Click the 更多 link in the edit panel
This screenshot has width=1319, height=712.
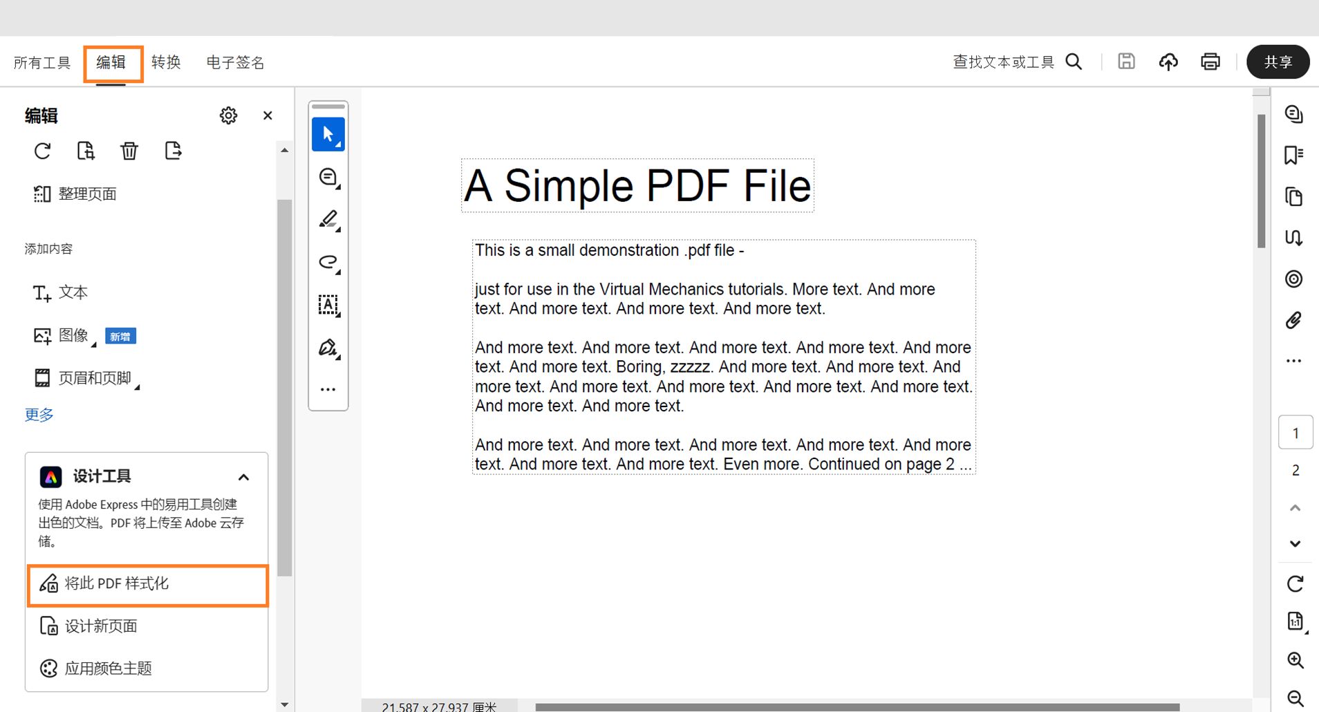click(38, 415)
